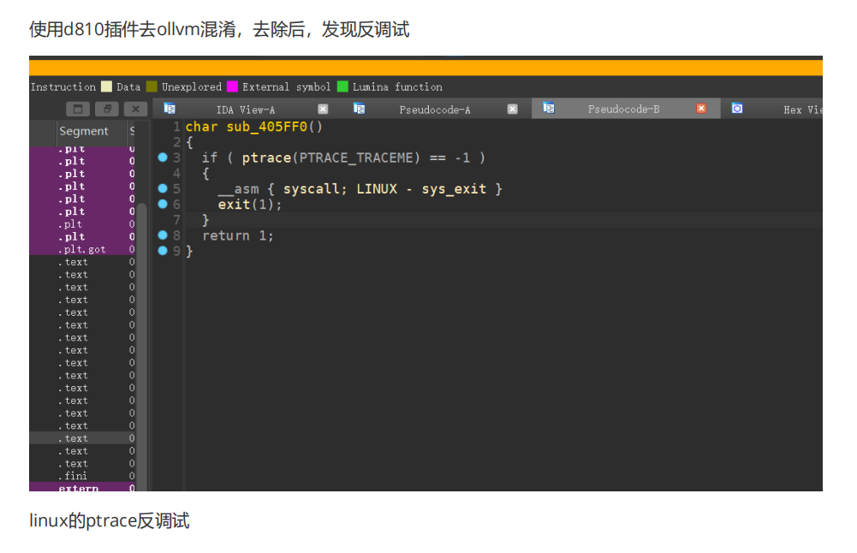Click the return 1 statement
This screenshot has width=857, height=553.
pos(238,235)
